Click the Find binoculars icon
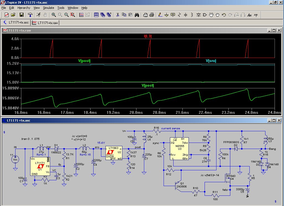 click(x=137, y=15)
